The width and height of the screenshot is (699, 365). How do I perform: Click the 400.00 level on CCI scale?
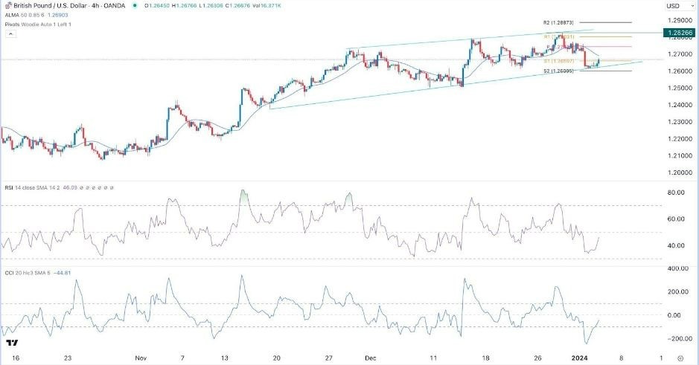(677, 268)
